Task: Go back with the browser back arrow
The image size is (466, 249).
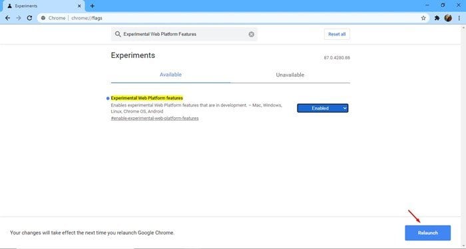Action: coord(8,18)
